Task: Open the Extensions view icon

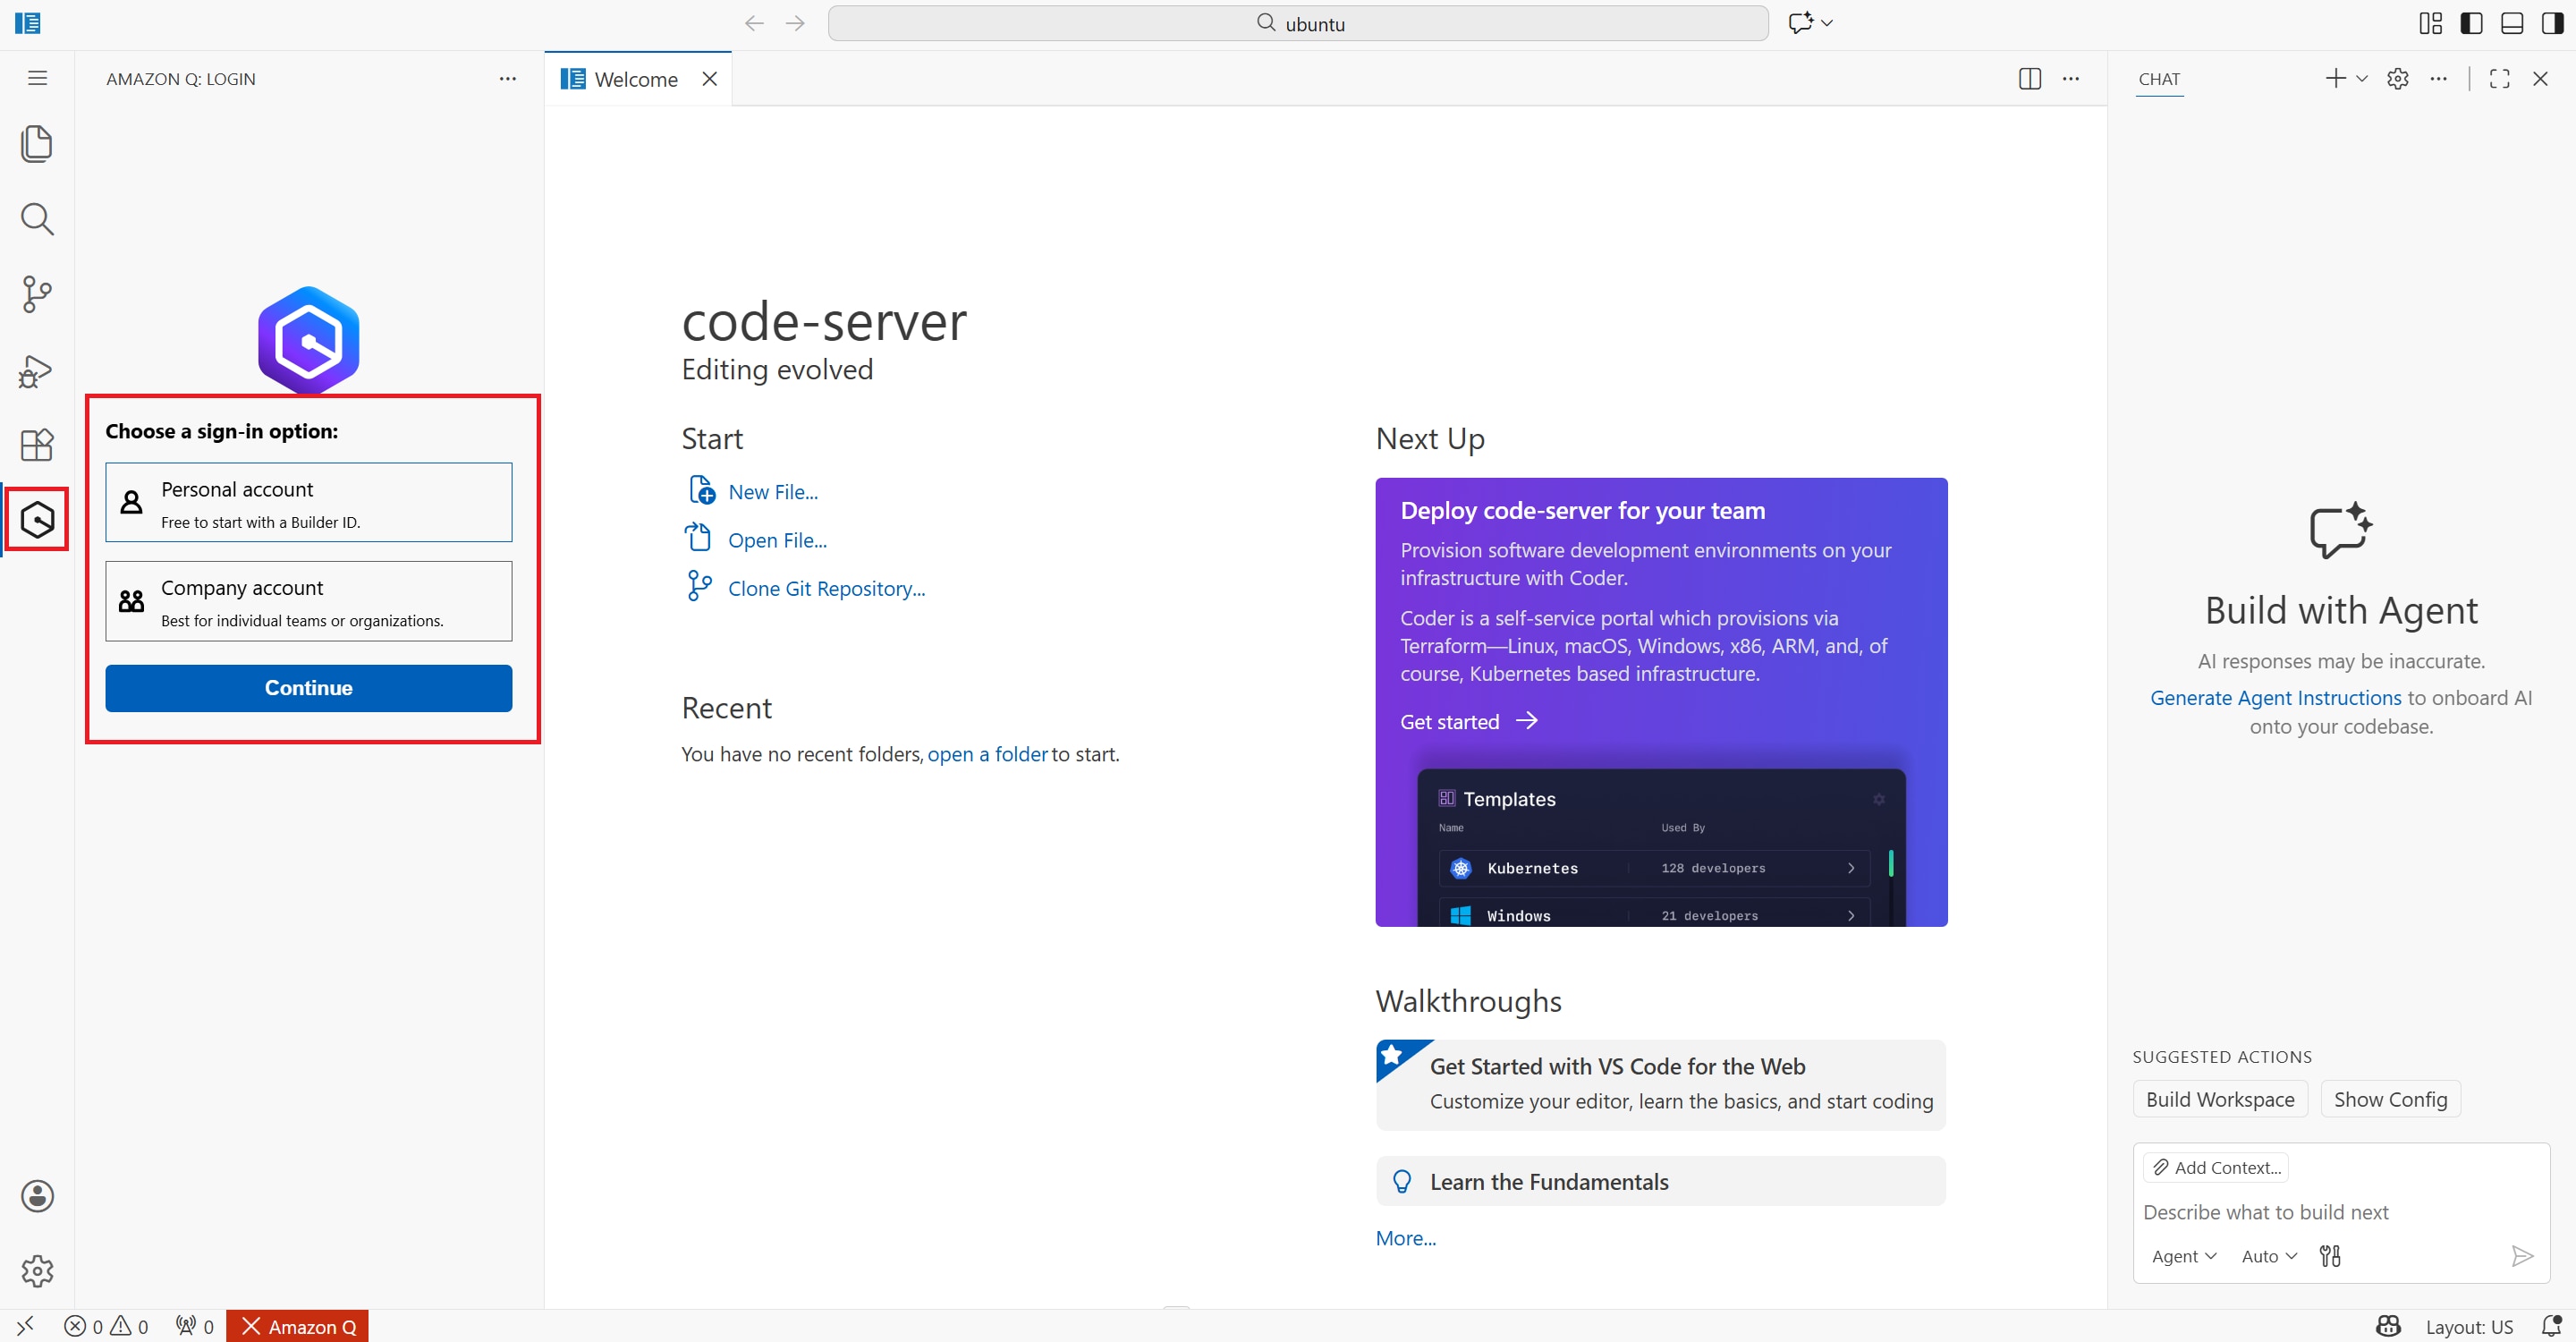Action: point(37,445)
